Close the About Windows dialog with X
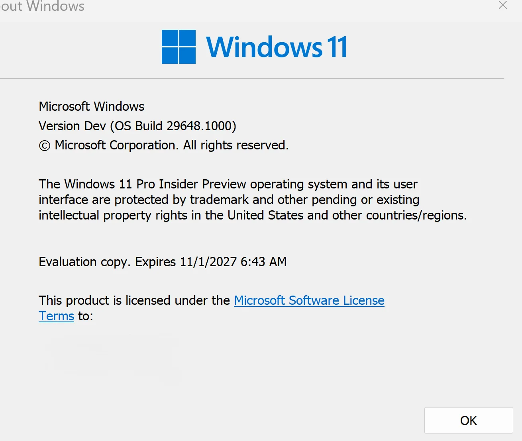Image resolution: width=522 pixels, height=441 pixels. 503,5
